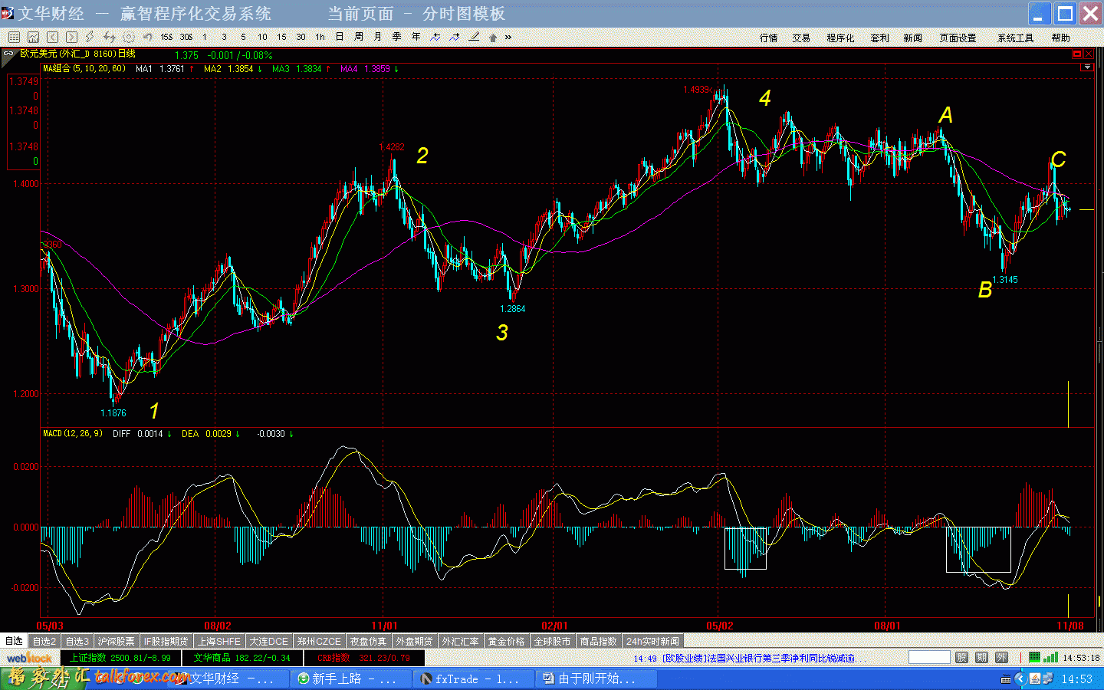Click the lightning flash-order icon
1104x690 pixels.
click(x=90, y=37)
